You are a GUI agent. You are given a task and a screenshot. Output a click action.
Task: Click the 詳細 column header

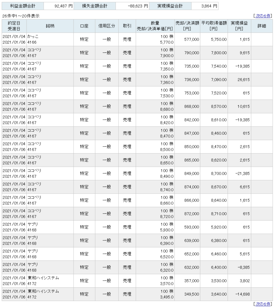pos(262,26)
